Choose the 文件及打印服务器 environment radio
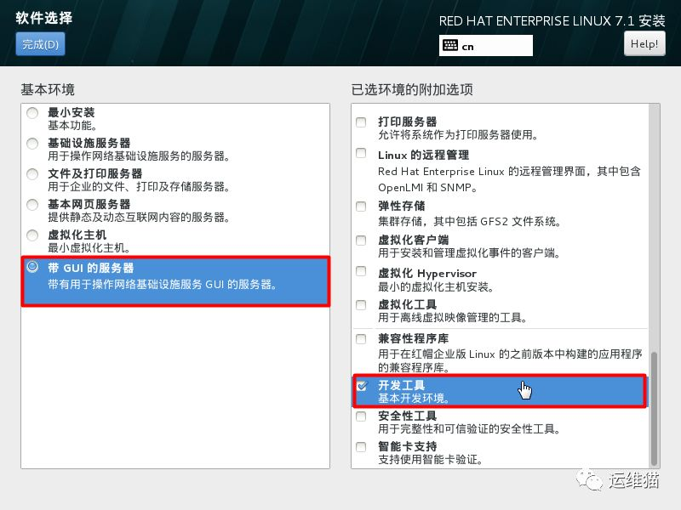 tap(32, 174)
